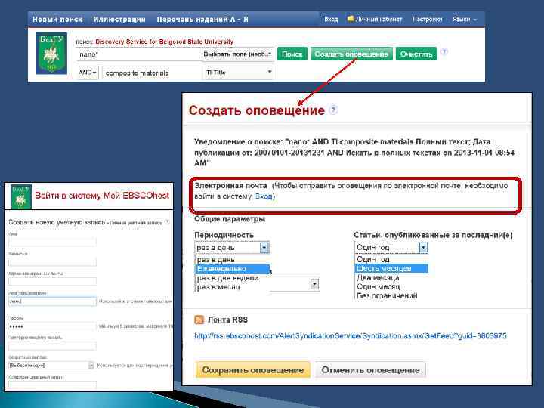Click the Вход link in email notice
Screen dimensions: 544x408
tap(264, 196)
